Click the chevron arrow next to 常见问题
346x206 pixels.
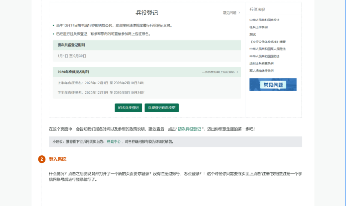tap(239, 13)
